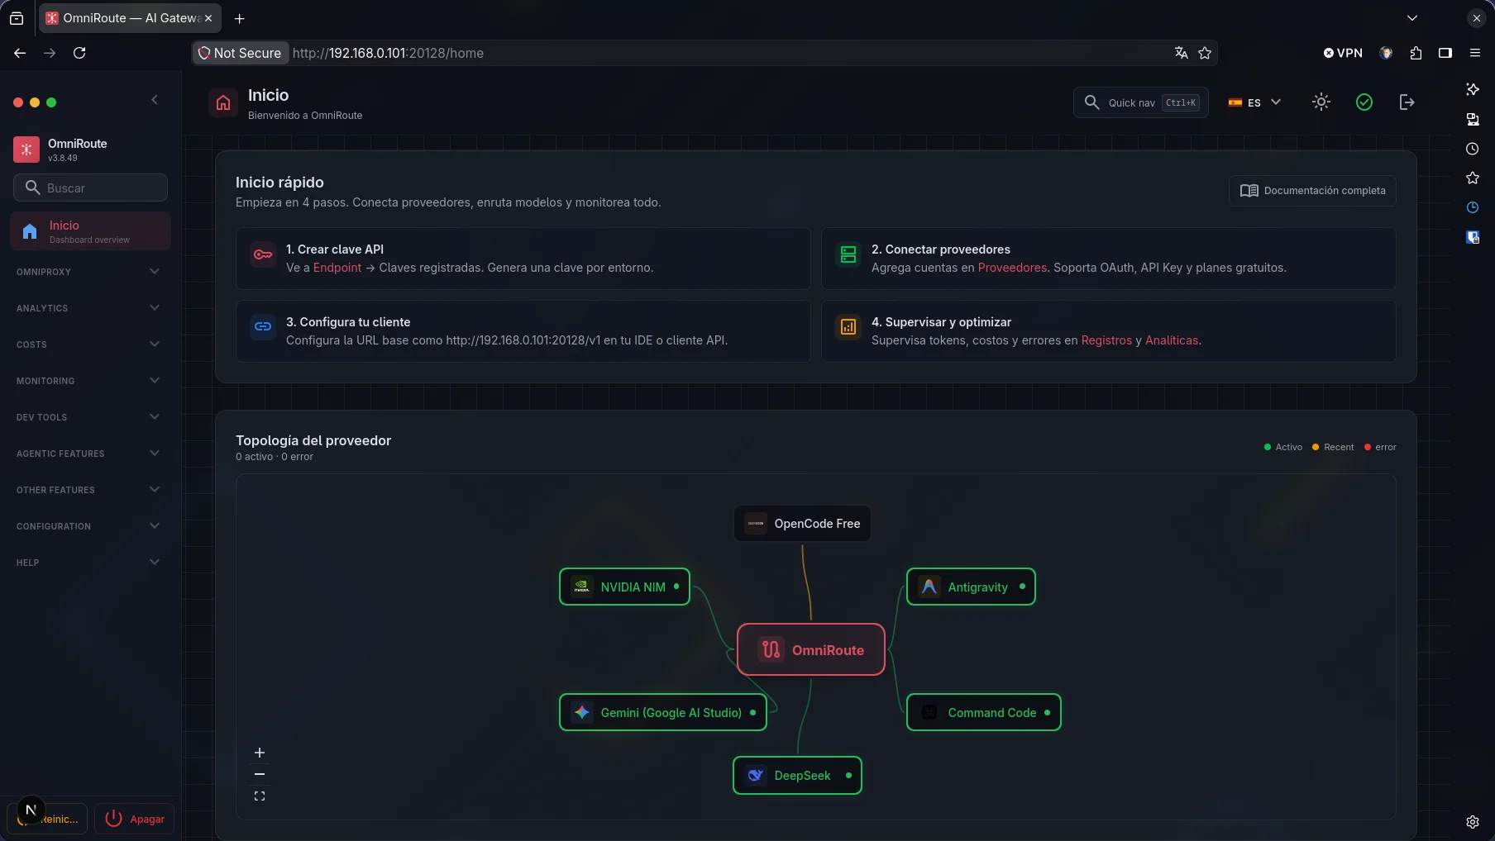Expand the DEV TOOLS sidebar section
The height and width of the screenshot is (841, 1495).
(88, 417)
